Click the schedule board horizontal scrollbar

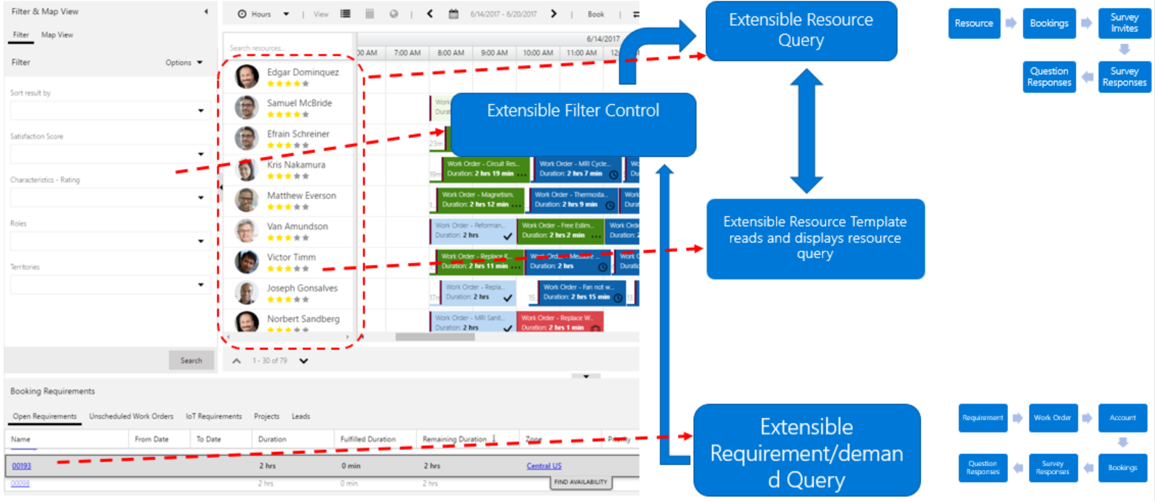[x=435, y=336]
